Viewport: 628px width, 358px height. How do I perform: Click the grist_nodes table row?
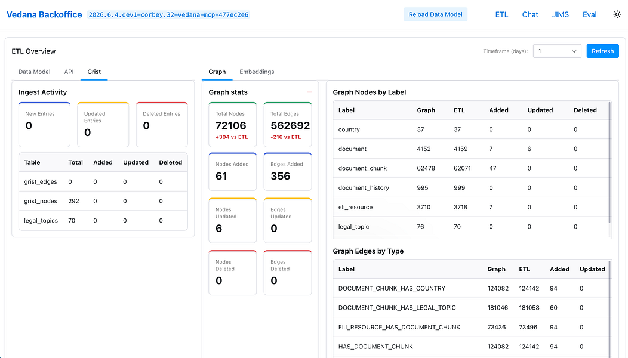[x=103, y=201]
